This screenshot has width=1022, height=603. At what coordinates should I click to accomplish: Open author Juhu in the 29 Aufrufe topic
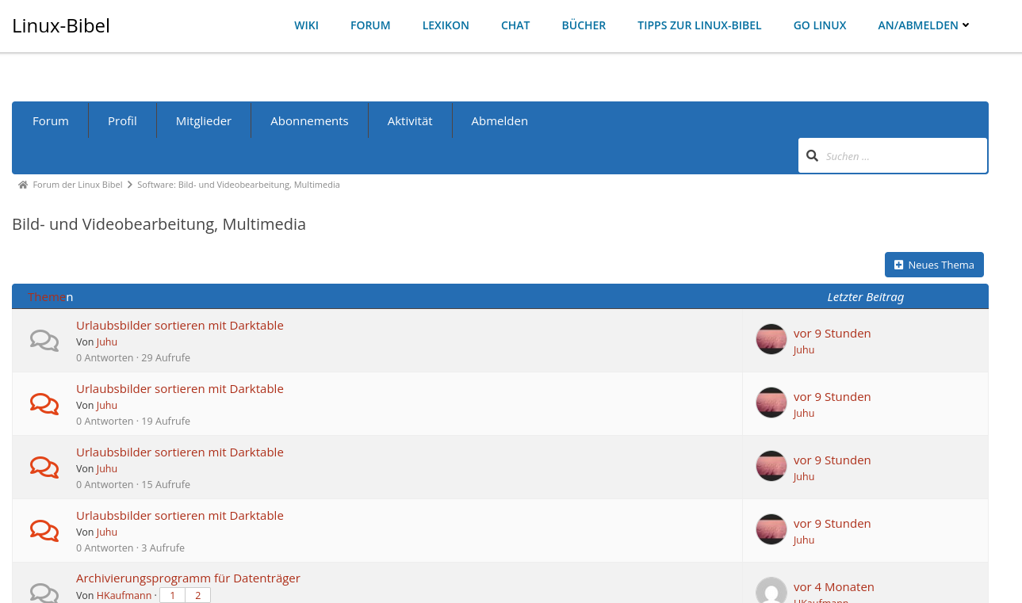pos(107,342)
